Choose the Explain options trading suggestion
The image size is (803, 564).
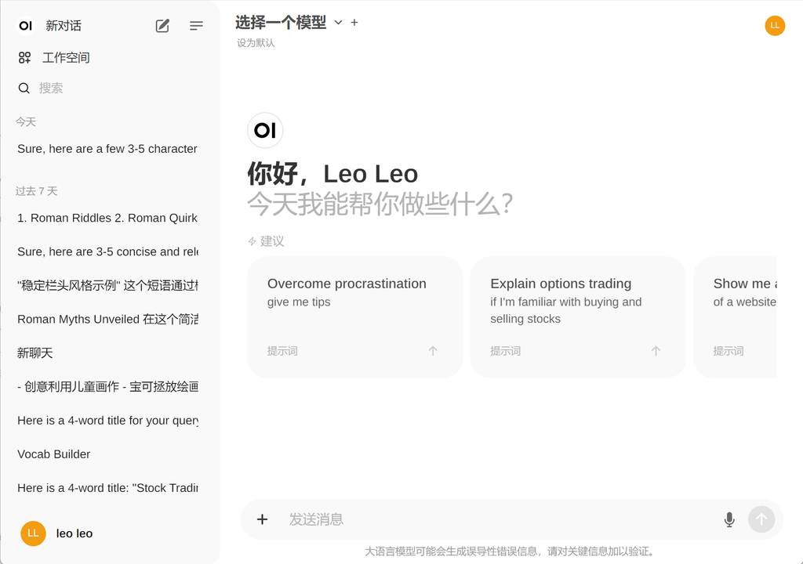coord(577,316)
